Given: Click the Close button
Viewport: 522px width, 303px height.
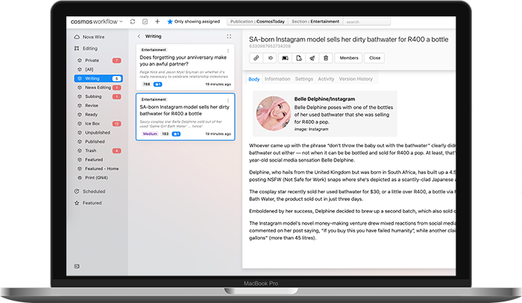Looking at the screenshot, I should (374, 58).
